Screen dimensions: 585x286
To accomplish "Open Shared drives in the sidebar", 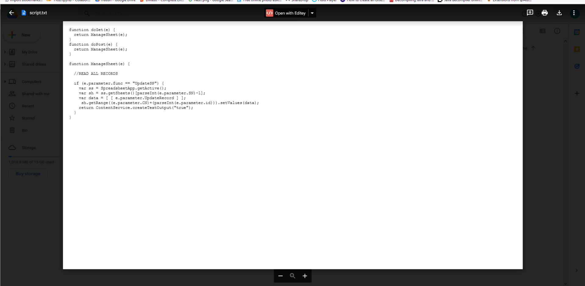I will [x=34, y=64].
